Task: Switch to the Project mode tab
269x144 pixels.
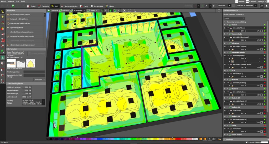Action: click(32, 6)
